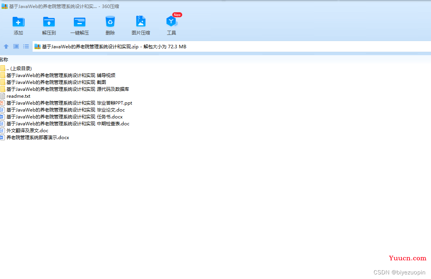
Task: Click the archive icon in the title bar
Action: click(4, 6)
